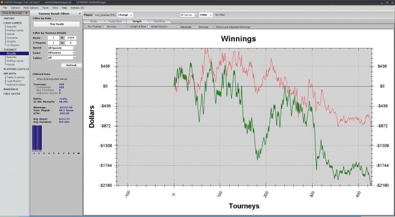The width and height of the screenshot is (395, 217).
Task: Open the Articles menu
Action: (77, 8)
